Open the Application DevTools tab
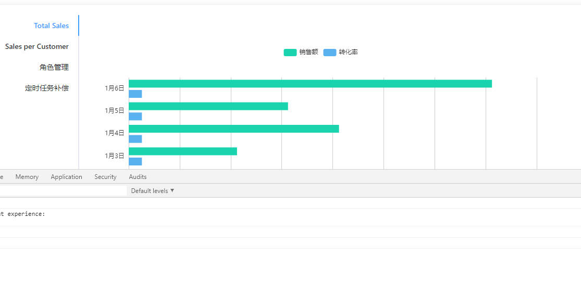Screen dimensions: 581x296 coord(66,177)
